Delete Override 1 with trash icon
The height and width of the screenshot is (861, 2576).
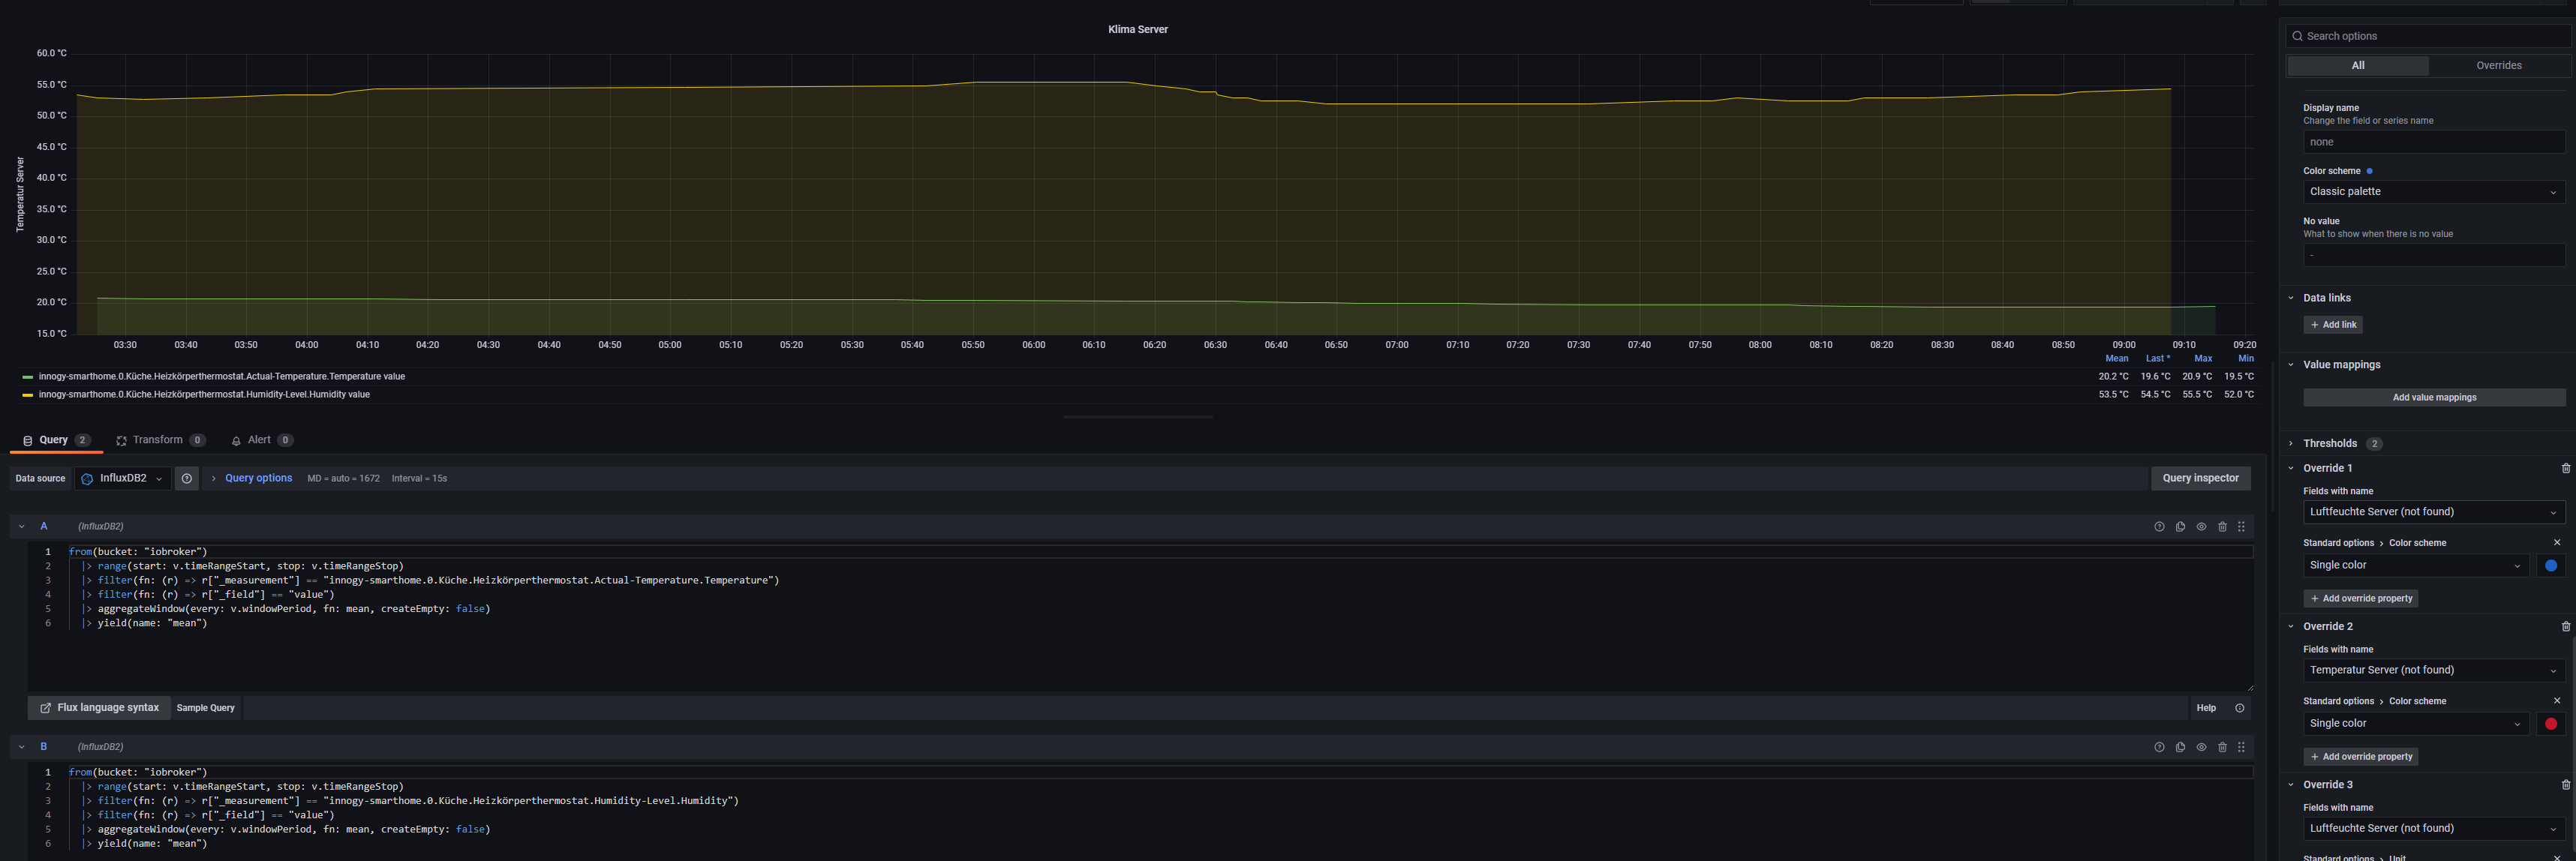pos(2565,468)
